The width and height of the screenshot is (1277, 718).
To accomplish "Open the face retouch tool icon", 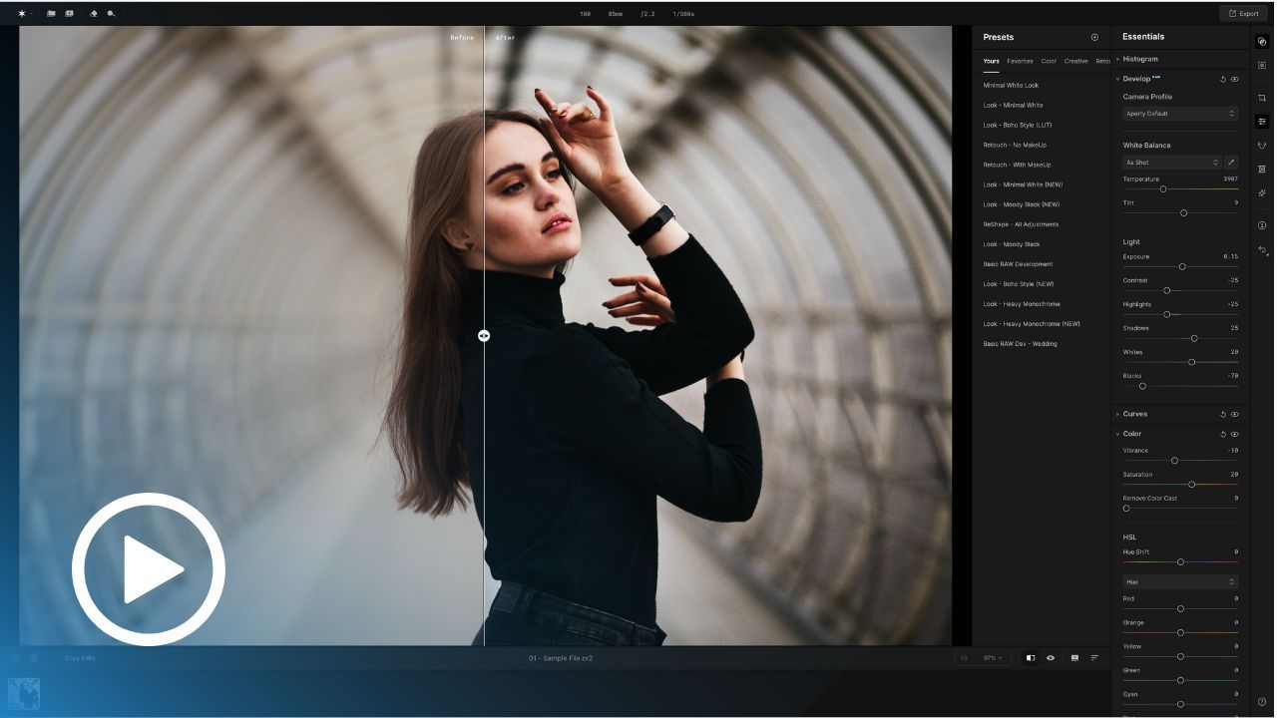I will [x=1262, y=146].
